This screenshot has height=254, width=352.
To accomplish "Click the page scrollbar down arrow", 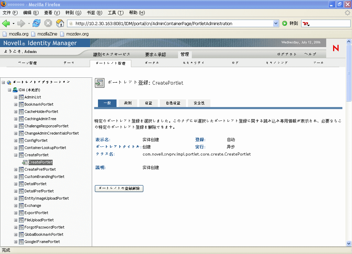I will coord(349,243).
